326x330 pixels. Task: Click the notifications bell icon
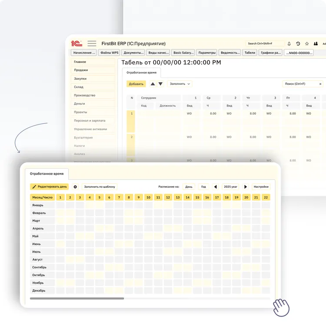click(289, 43)
